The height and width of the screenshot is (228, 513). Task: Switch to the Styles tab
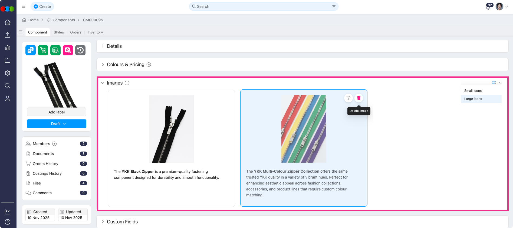point(59,32)
